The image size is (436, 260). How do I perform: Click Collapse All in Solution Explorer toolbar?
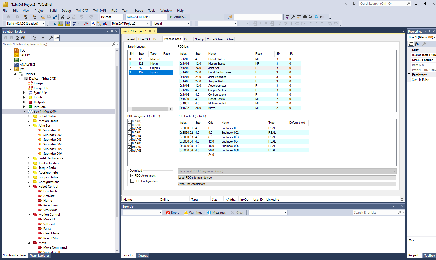coord(43,38)
